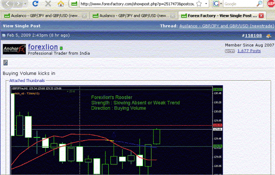Click the browser back arrow button
Viewport: 275px width, 175px height.
point(7,4)
